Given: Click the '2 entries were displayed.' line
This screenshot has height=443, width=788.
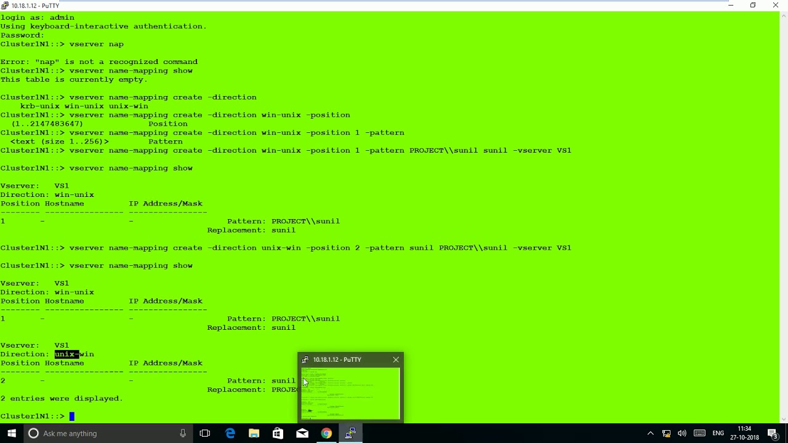Looking at the screenshot, I should coord(62,398).
